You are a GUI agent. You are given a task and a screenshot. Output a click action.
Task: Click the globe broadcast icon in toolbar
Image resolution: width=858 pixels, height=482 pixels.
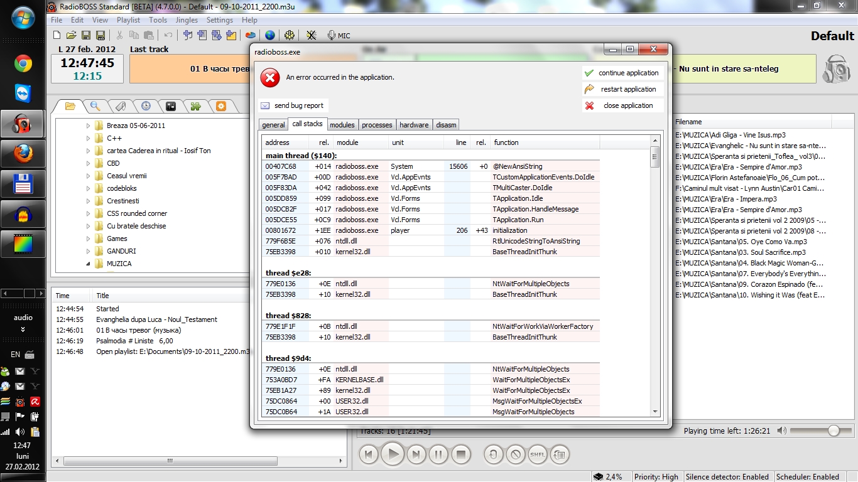pos(269,35)
